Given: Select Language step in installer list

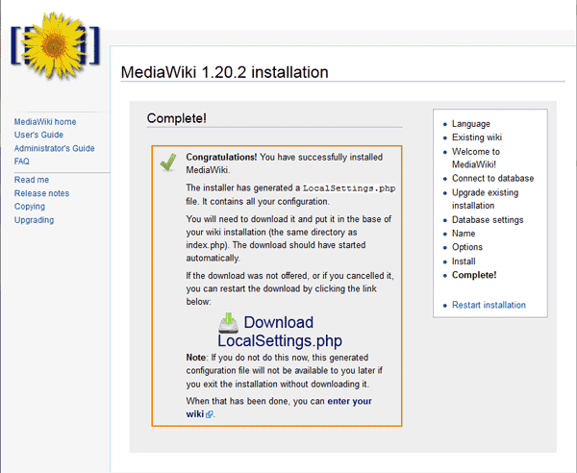Looking at the screenshot, I should pyautogui.click(x=471, y=124).
